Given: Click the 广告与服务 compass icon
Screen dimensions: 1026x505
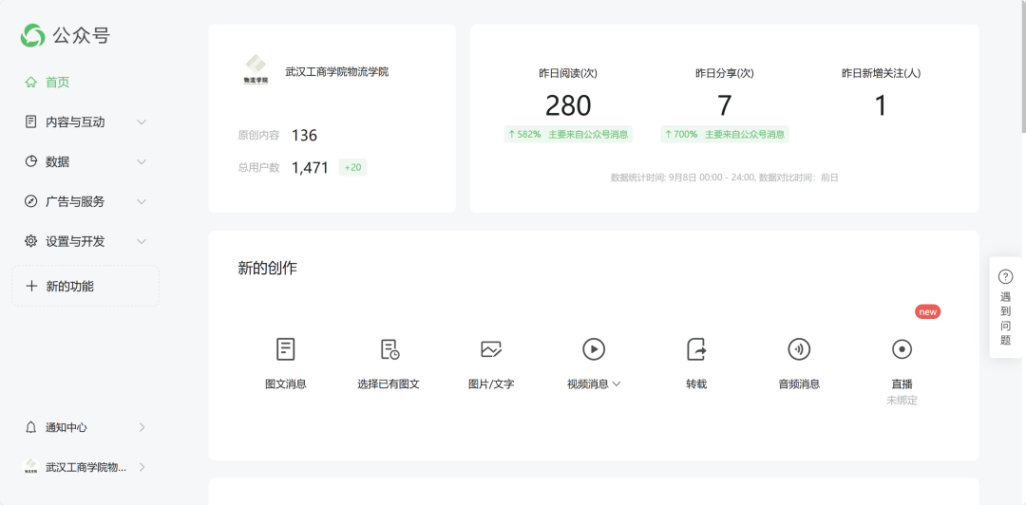Looking at the screenshot, I should click(30, 201).
